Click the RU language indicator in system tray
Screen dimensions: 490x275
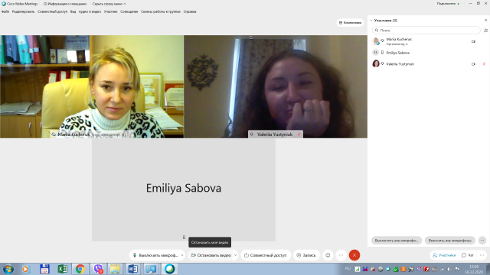coord(348,268)
